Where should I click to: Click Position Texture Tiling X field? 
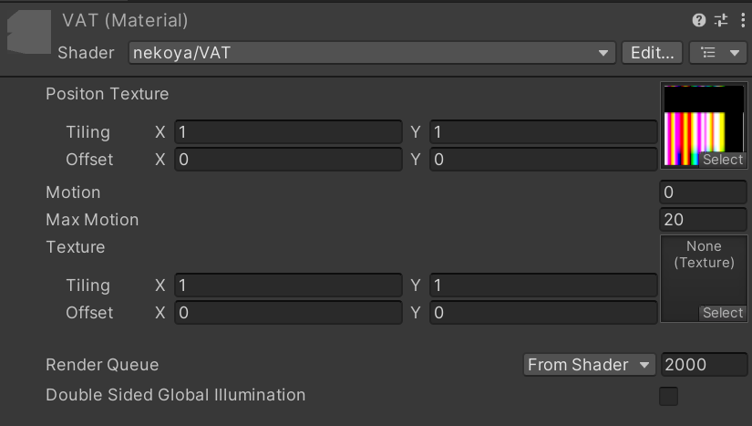(287, 132)
